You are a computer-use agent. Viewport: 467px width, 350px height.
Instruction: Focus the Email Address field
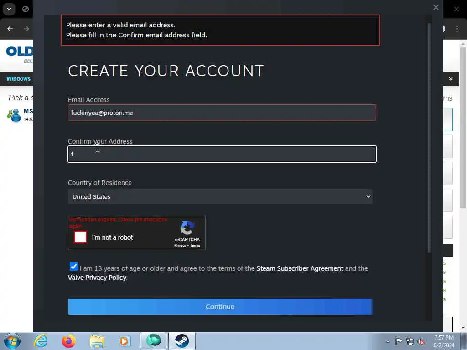222,113
